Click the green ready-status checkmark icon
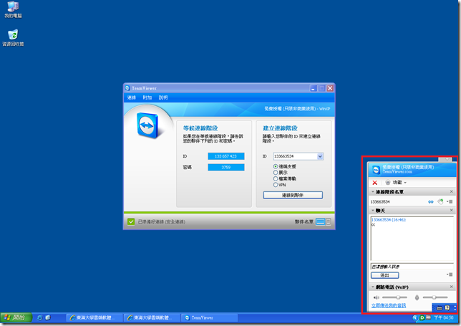The width and height of the screenshot is (461, 326). click(131, 222)
